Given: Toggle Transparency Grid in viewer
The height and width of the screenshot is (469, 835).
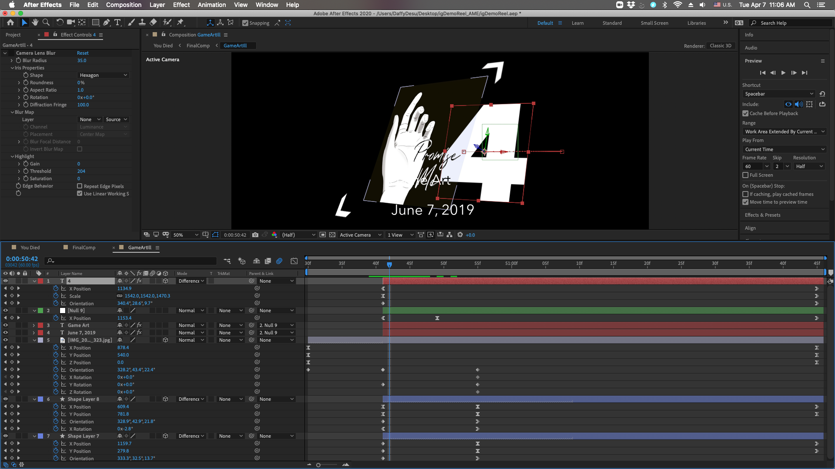Looking at the screenshot, I should coord(332,235).
